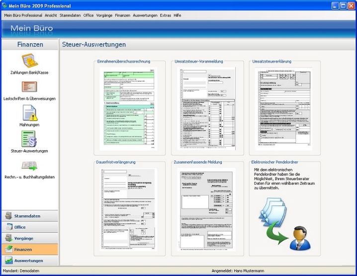Screen dimensions: 357x276
Task: Open the Hilfe menu
Action: coord(178,15)
